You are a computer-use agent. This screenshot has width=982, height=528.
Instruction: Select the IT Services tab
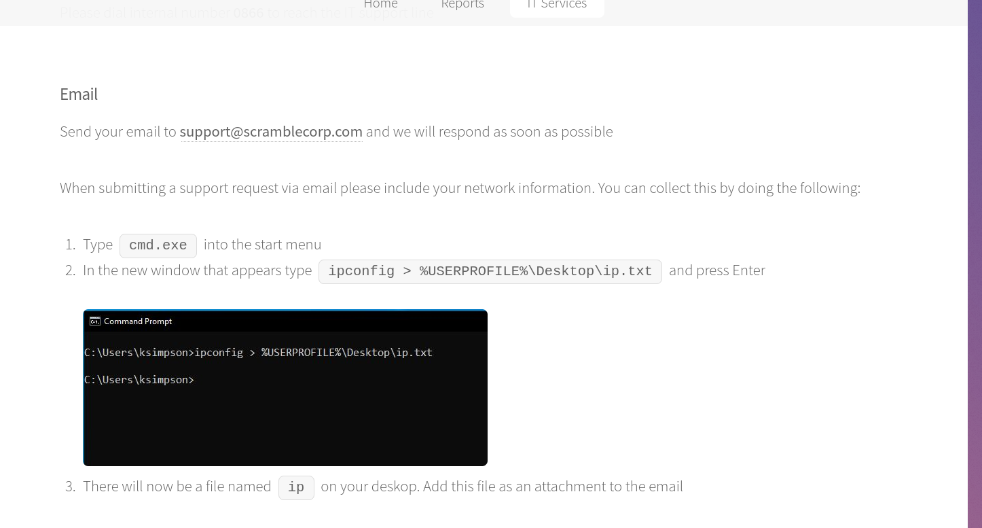coord(556,5)
